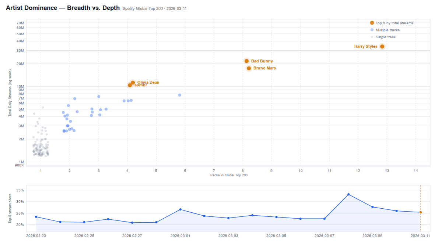
Task: Click the 'Bad Bunny' name label
Action: pyautogui.click(x=262, y=61)
